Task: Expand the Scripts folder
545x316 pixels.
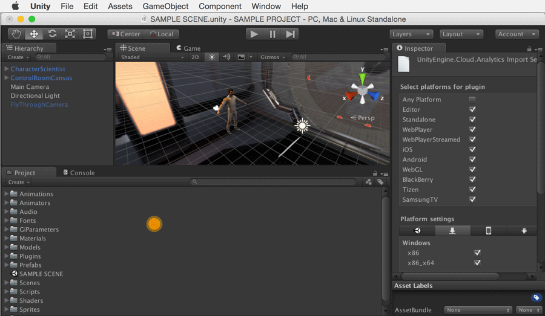Action: coord(7,292)
